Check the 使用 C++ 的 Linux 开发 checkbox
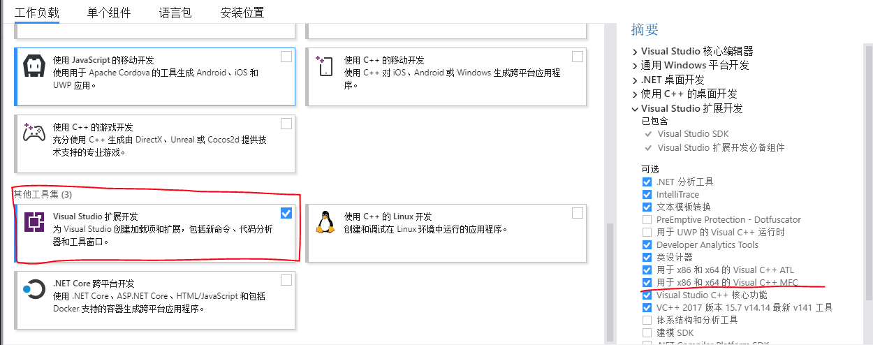The width and height of the screenshot is (873, 345). (577, 213)
